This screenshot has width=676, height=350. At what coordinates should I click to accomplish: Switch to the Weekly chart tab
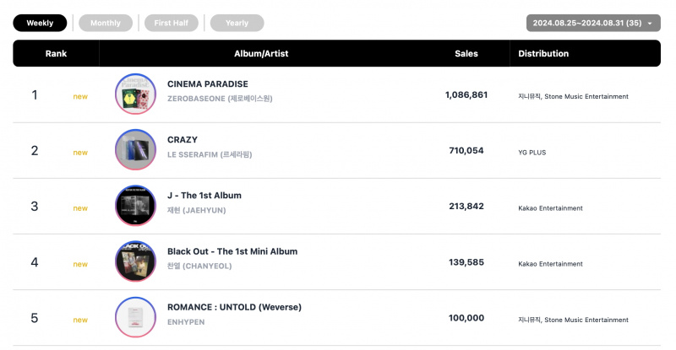point(40,23)
